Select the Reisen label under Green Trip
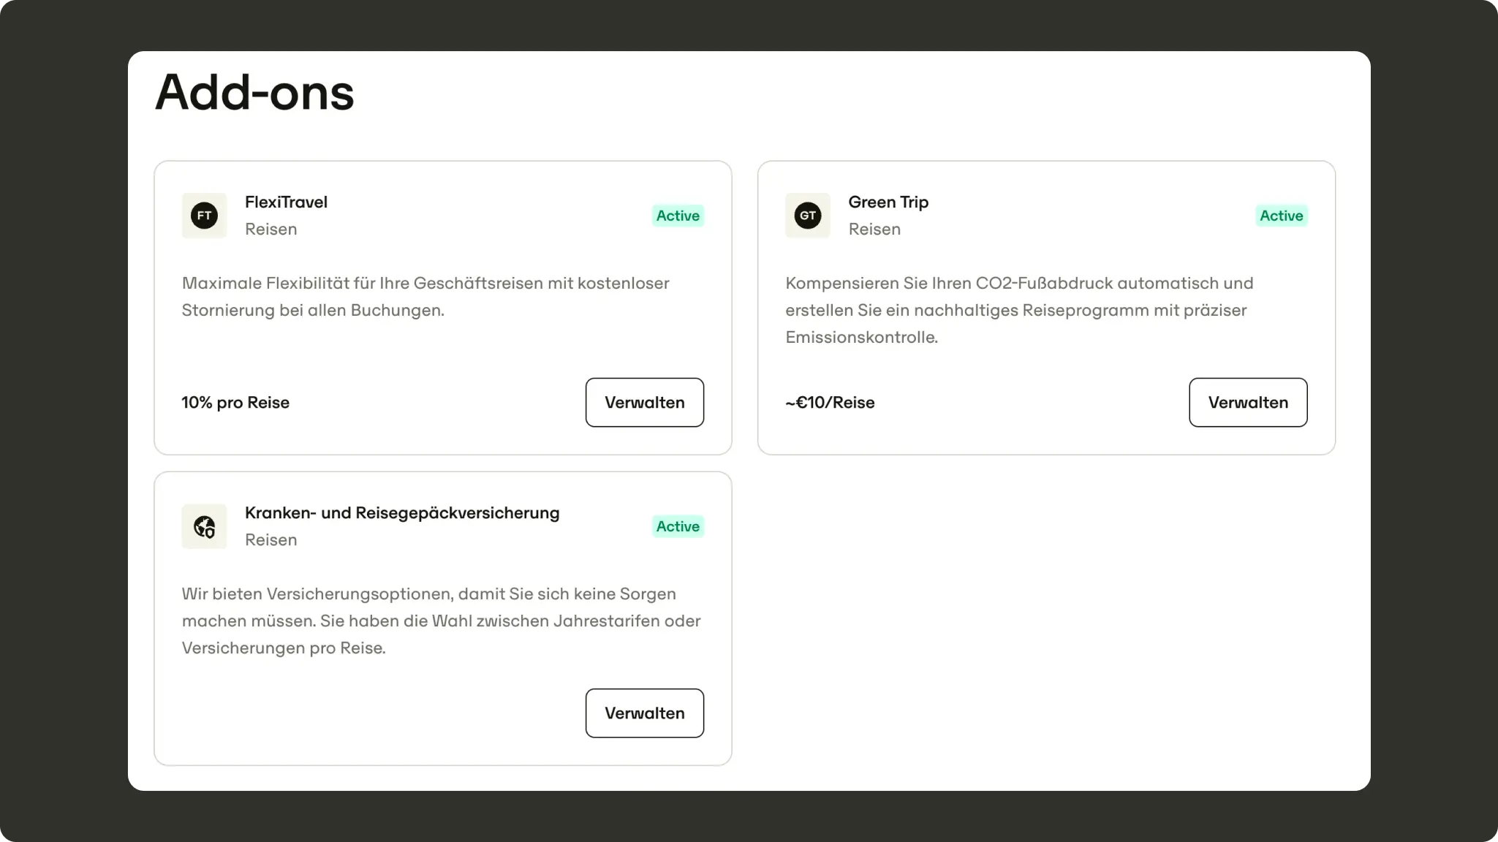Viewport: 1498px width, 842px height. click(x=874, y=229)
